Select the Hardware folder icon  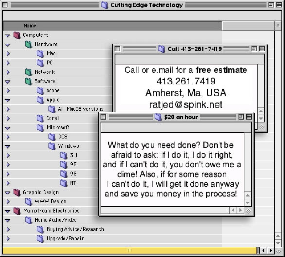coord(28,44)
